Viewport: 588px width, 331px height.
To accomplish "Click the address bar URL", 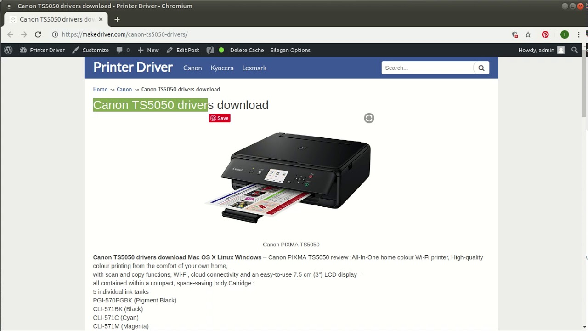I will [125, 34].
